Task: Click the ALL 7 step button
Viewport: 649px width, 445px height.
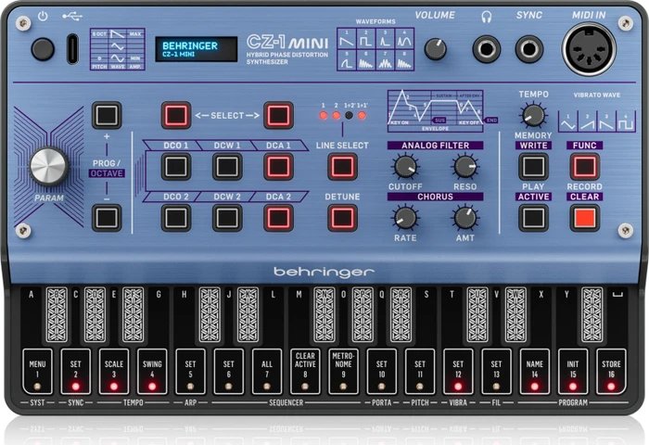Action: pyautogui.click(x=267, y=372)
